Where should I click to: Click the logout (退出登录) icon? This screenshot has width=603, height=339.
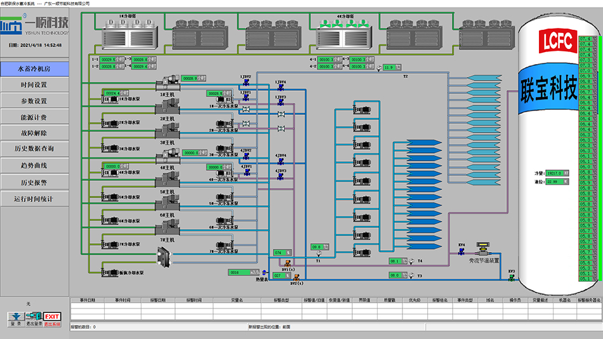[34, 319]
